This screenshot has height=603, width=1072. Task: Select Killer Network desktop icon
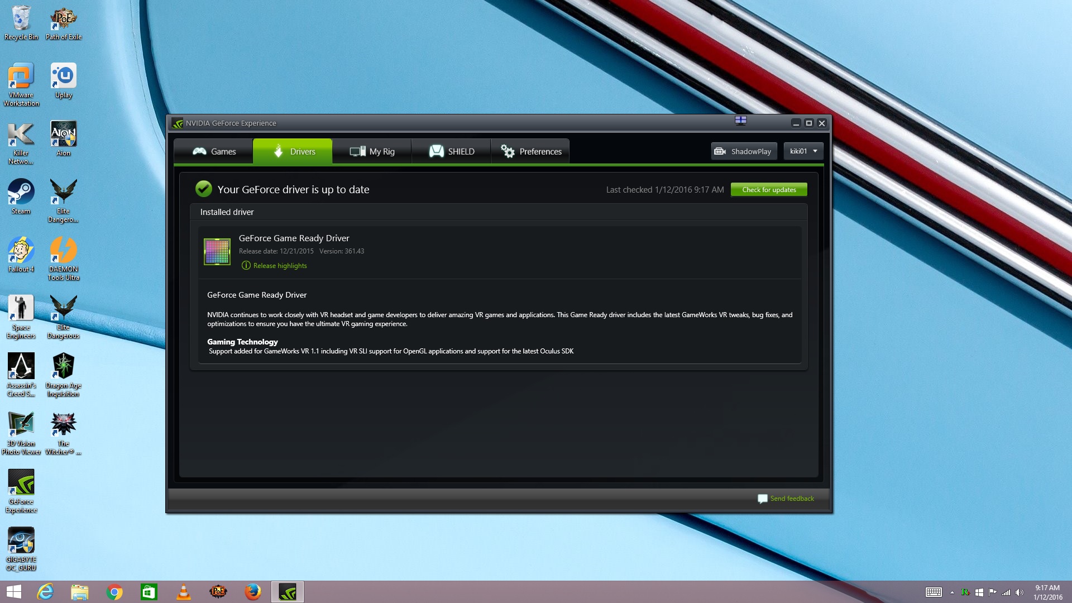21,143
